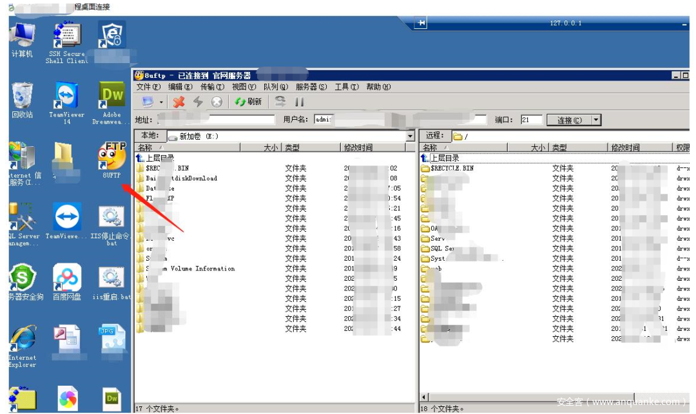The image size is (696, 414).
Task: Open the 工具(T) menu
Action: pos(347,87)
